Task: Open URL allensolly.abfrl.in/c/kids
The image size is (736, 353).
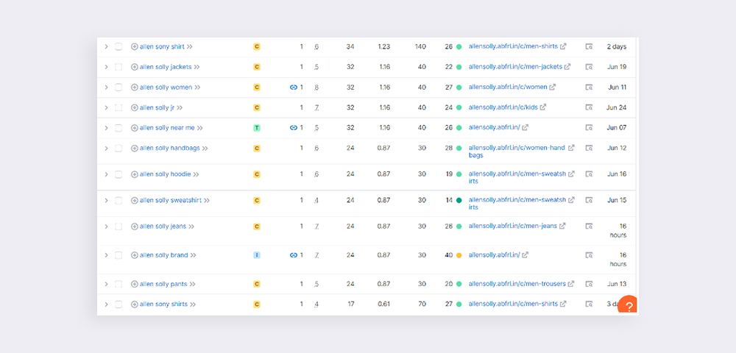Action: point(503,107)
